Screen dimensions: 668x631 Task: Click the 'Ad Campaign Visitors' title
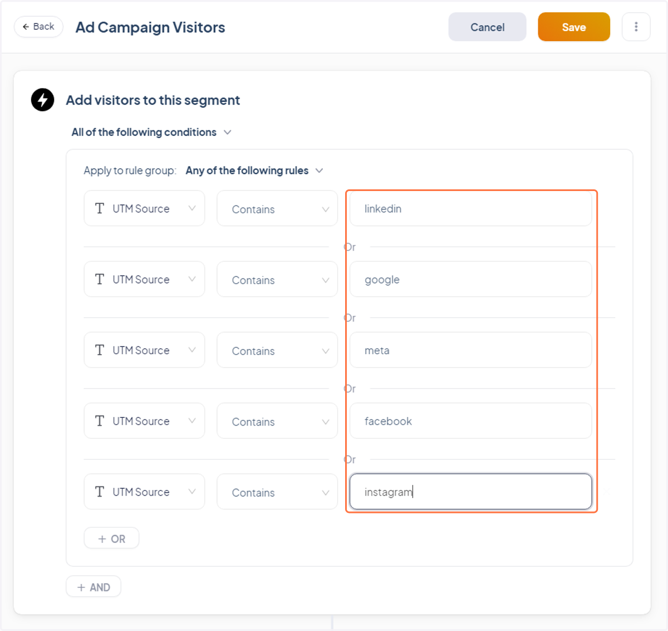click(150, 27)
